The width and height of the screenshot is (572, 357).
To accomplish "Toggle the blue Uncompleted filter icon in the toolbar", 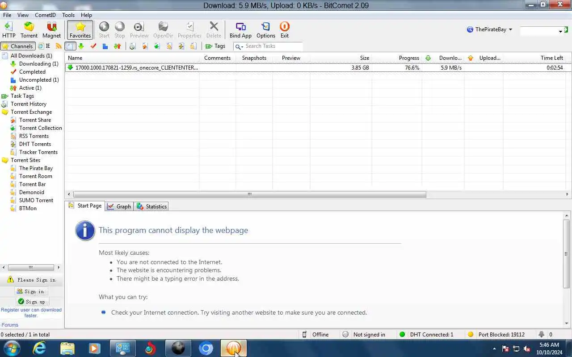I will pos(105,46).
